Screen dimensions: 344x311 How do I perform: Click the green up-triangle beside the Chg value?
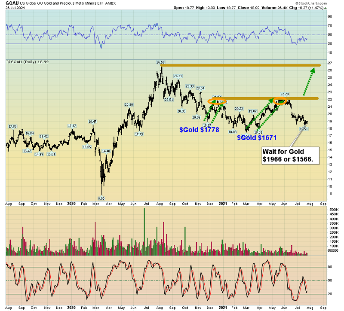pos(326,8)
